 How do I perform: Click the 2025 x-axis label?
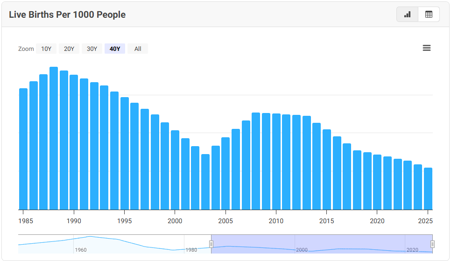click(425, 221)
